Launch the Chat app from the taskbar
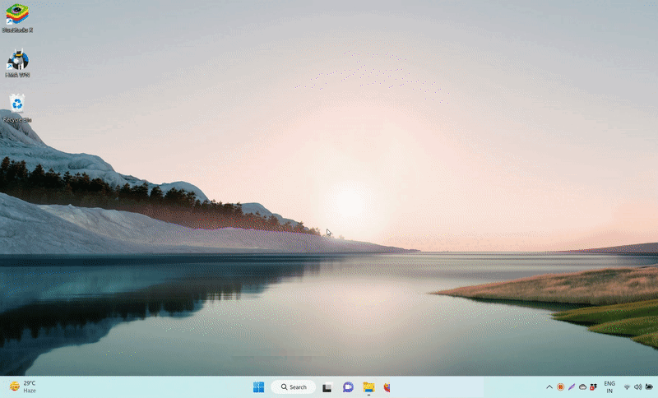The width and height of the screenshot is (658, 398). 348,387
